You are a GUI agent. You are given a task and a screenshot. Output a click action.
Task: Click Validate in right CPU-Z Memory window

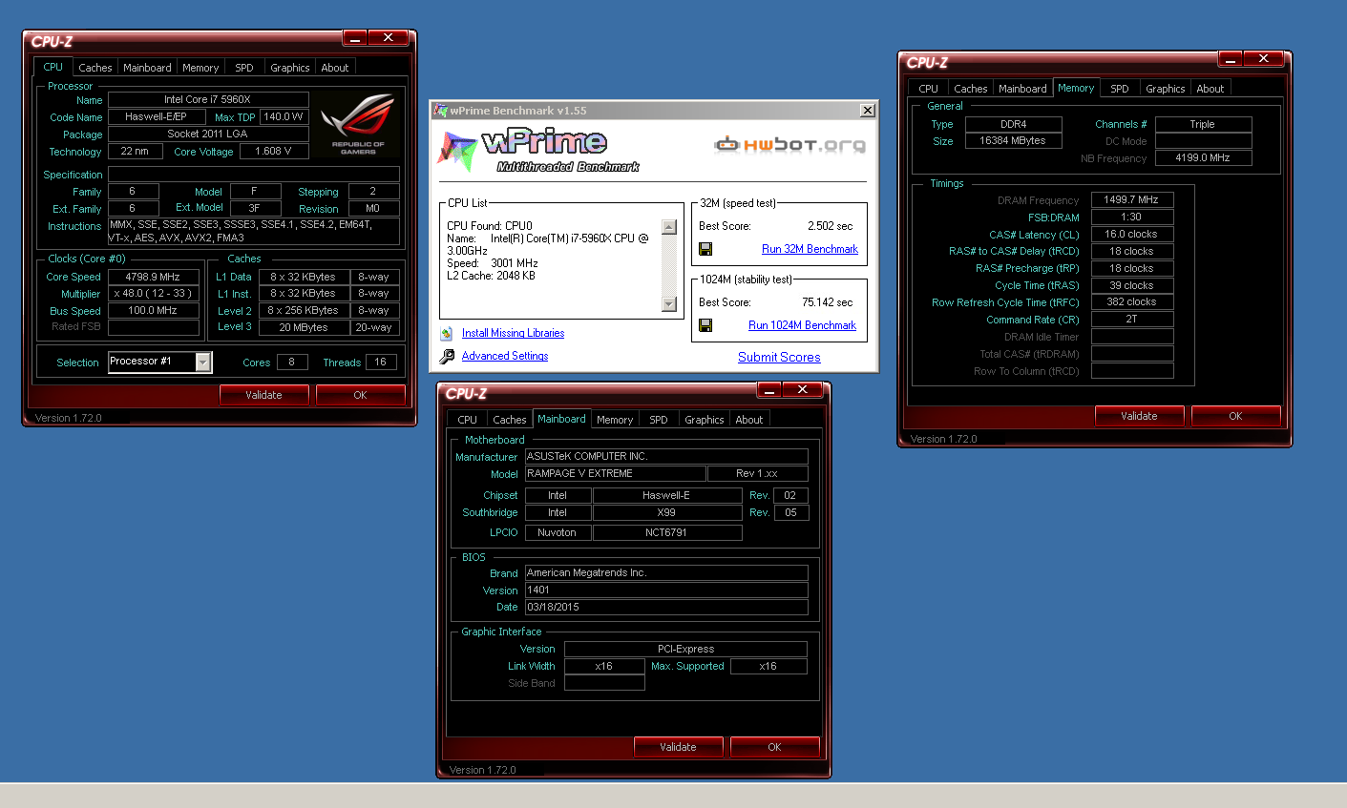click(1139, 416)
